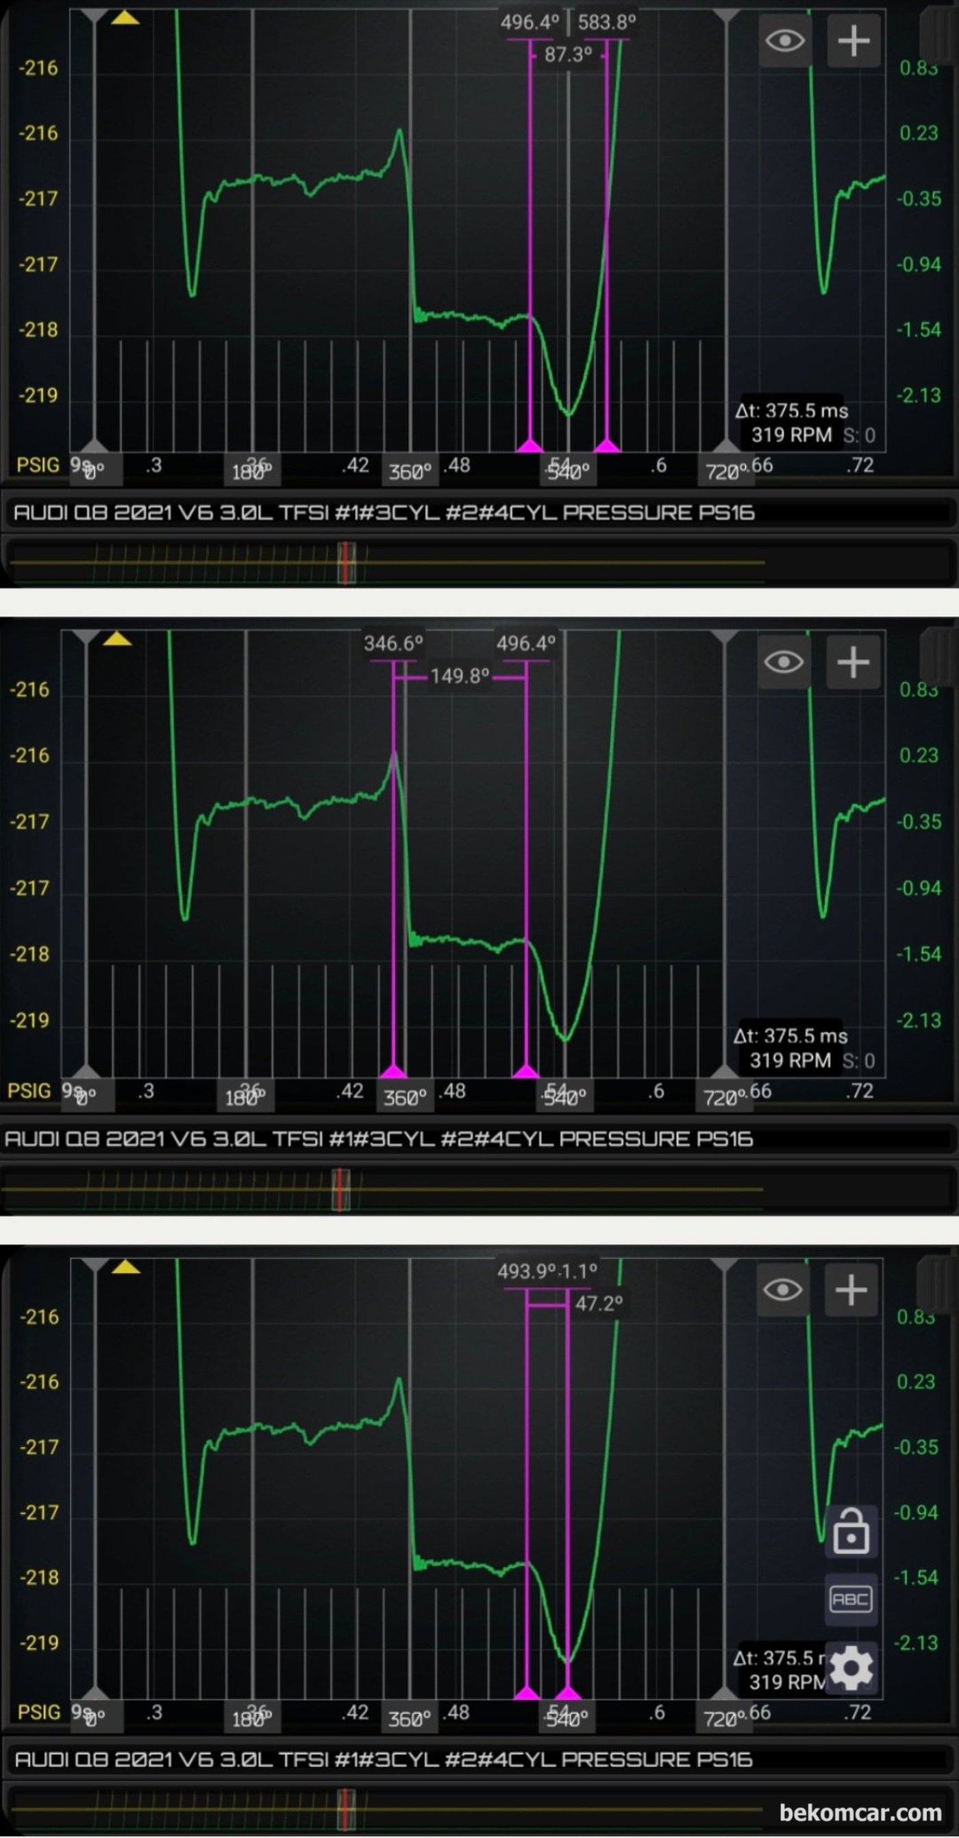Open the settings gear icon
This screenshot has height=1838, width=959.
click(x=851, y=1667)
